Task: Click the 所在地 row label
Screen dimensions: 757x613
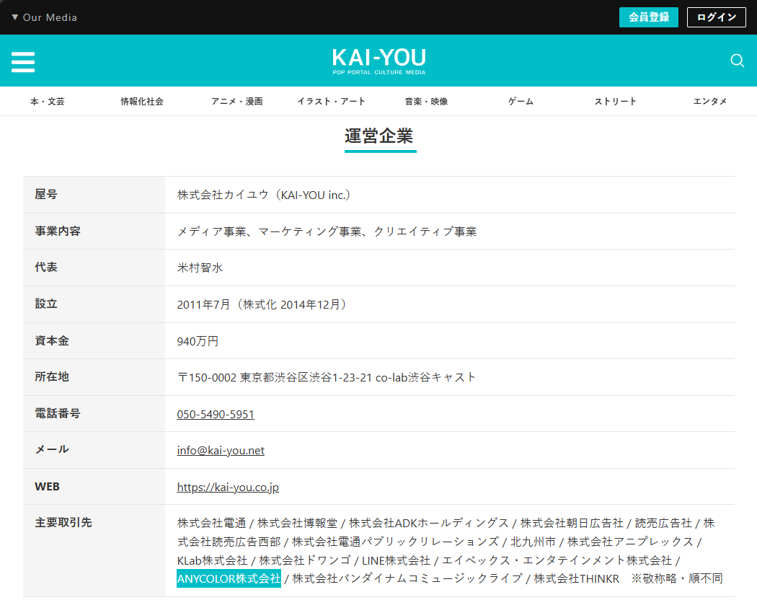Action: click(x=52, y=376)
